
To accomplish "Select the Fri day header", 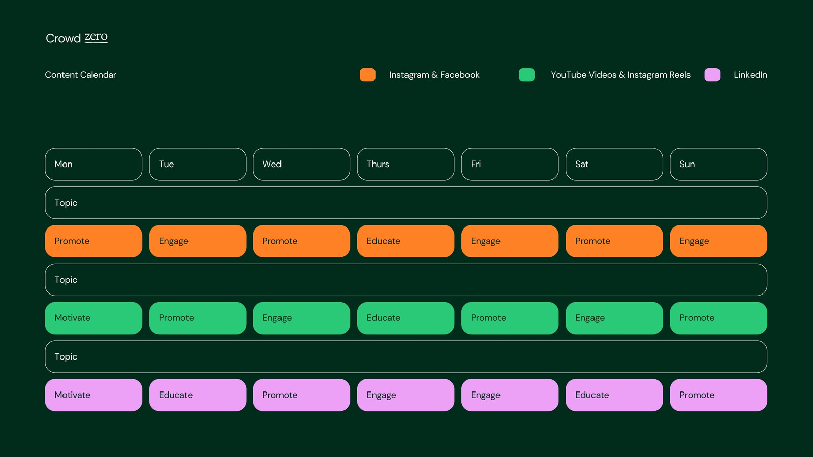I will coord(510,164).
